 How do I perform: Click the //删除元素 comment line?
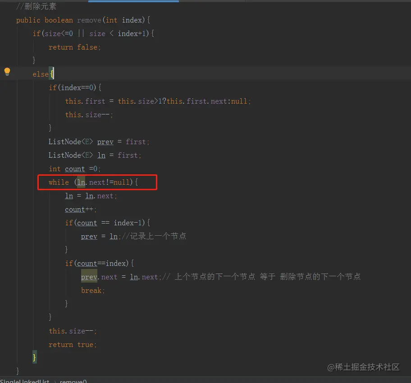pos(36,6)
